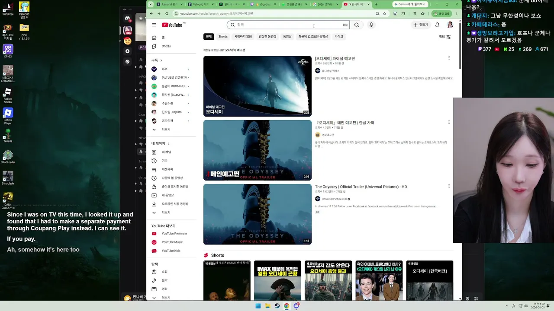Open the YouTube hamburger guide menu
This screenshot has height=311, width=554.
tap(154, 25)
